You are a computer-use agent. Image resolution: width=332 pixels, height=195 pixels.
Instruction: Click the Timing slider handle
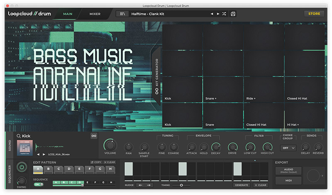[181, 185]
